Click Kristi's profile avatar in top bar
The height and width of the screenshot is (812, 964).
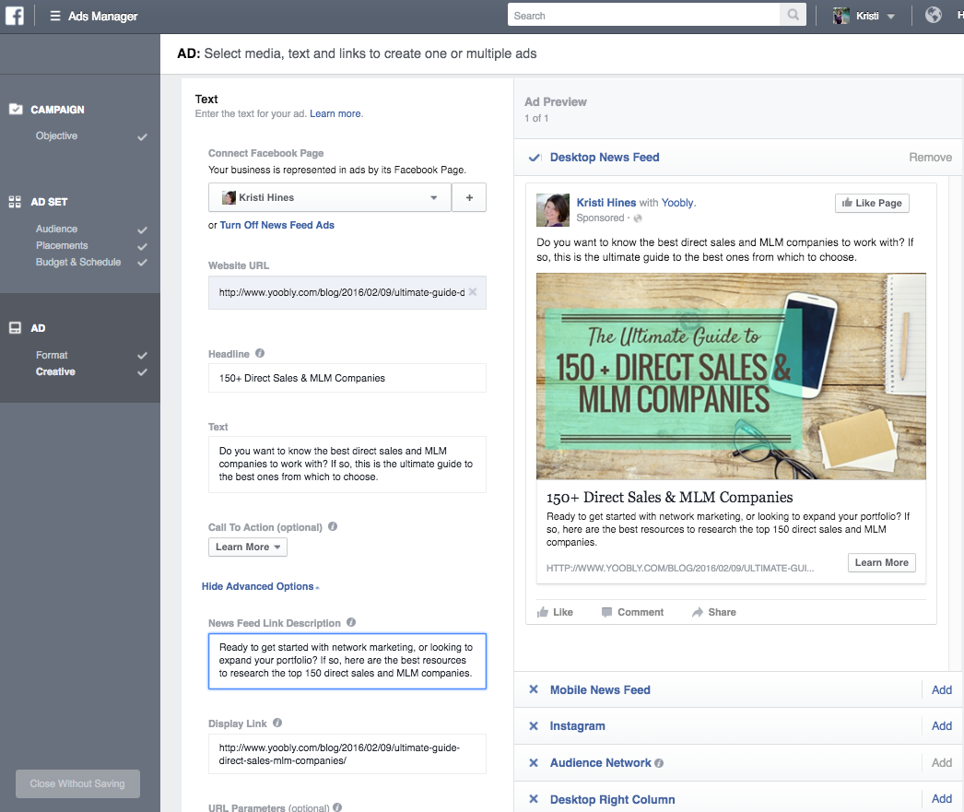841,16
